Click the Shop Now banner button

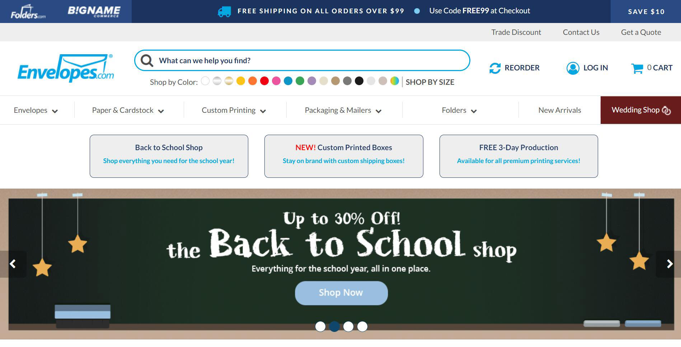(x=341, y=293)
